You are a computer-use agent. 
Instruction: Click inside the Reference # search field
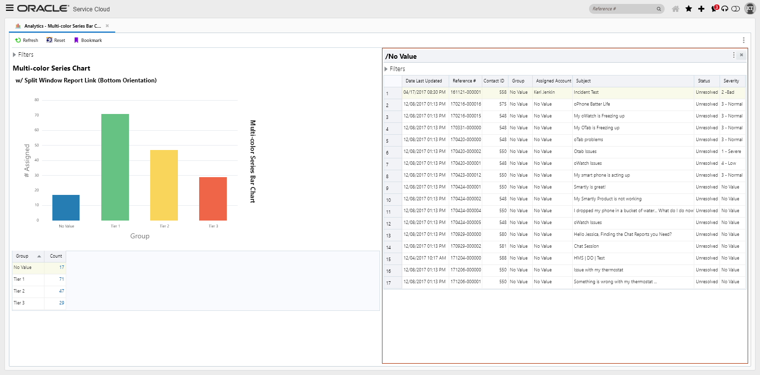tap(624, 8)
